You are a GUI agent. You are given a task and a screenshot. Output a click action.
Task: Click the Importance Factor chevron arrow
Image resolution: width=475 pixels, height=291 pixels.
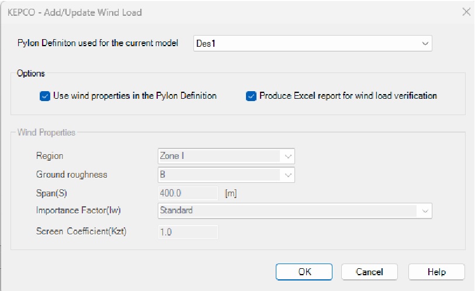click(x=425, y=210)
